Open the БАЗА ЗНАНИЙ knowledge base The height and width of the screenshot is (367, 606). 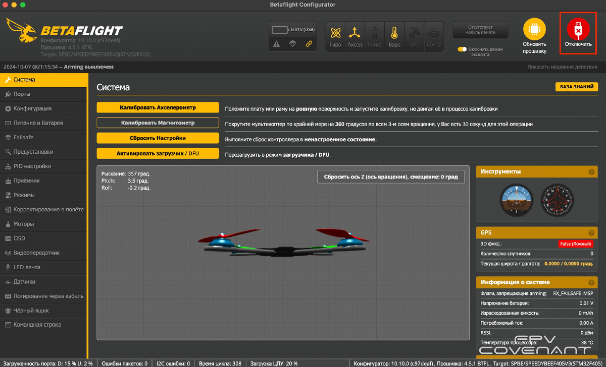[576, 87]
